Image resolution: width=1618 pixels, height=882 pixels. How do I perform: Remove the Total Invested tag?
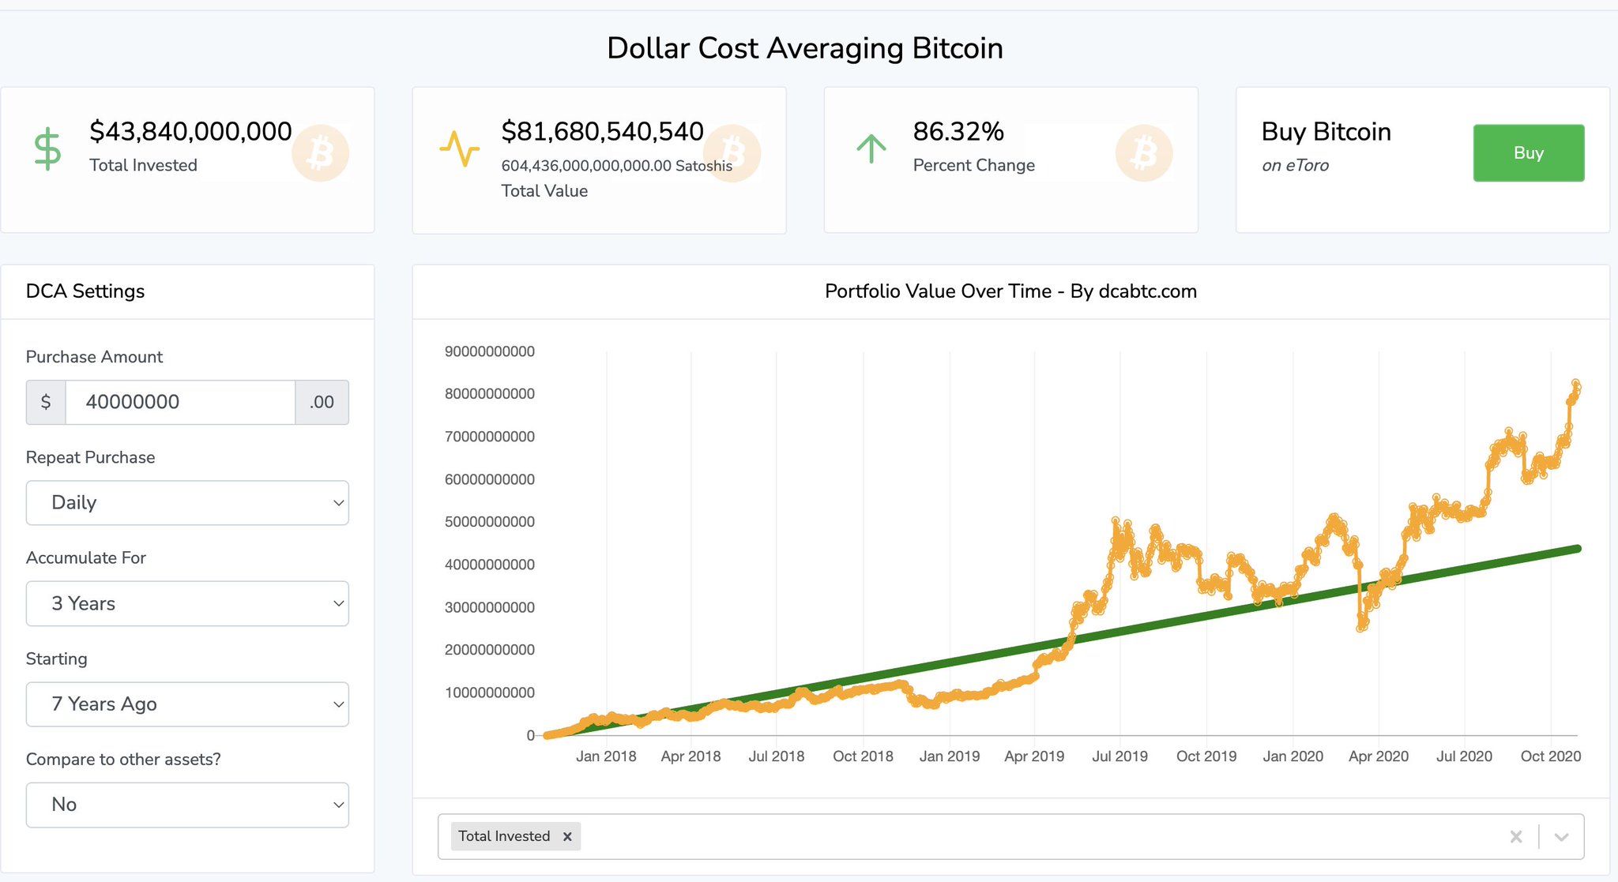pos(567,837)
